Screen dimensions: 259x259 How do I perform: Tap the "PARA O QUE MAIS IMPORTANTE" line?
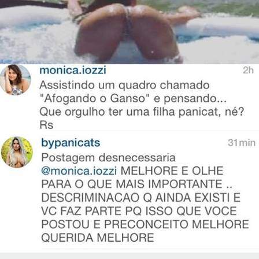click(132, 184)
